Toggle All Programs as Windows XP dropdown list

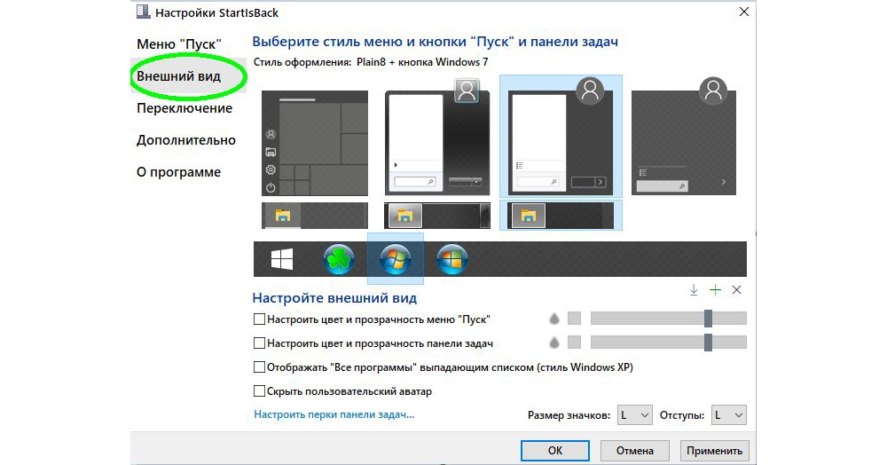259,367
